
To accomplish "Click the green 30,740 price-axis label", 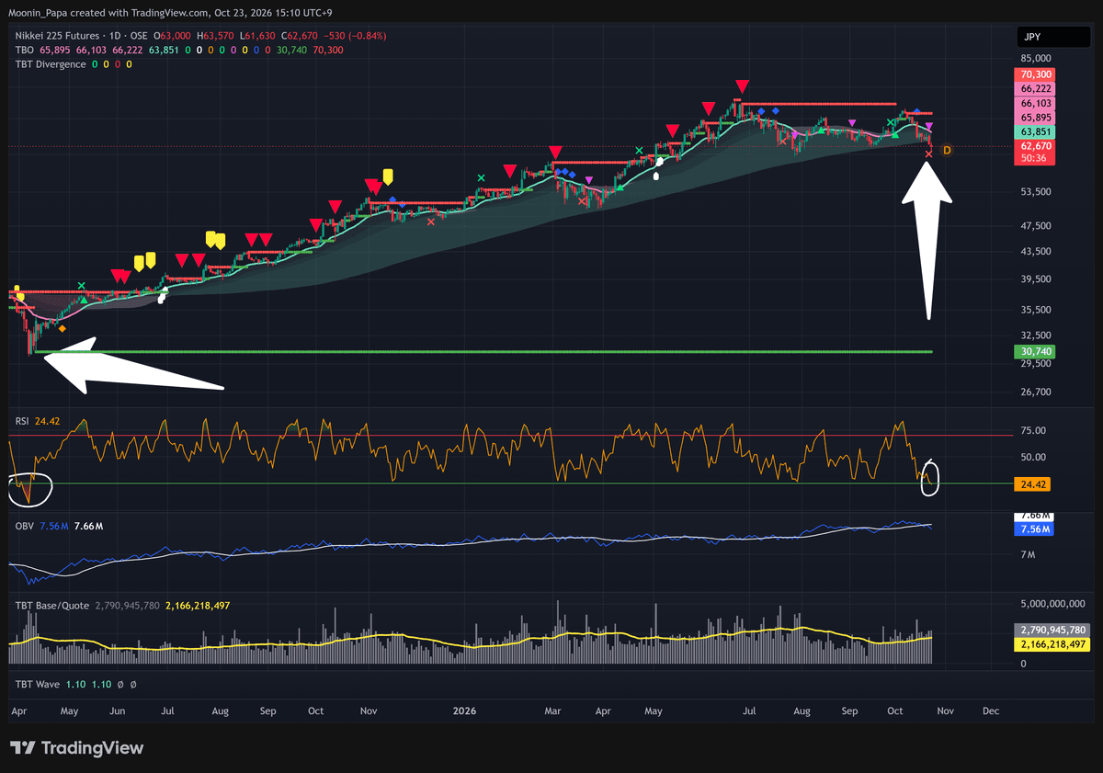I will pos(1035,351).
